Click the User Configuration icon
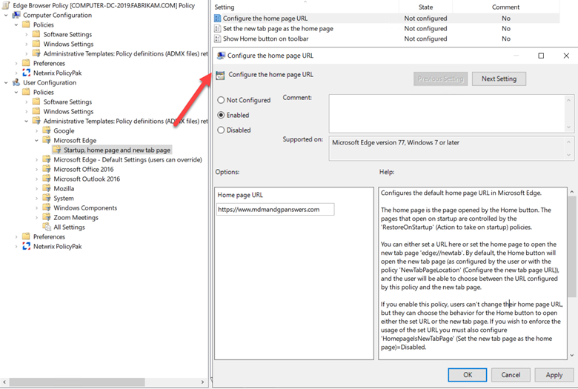The width and height of the screenshot is (578, 389). tap(16, 82)
